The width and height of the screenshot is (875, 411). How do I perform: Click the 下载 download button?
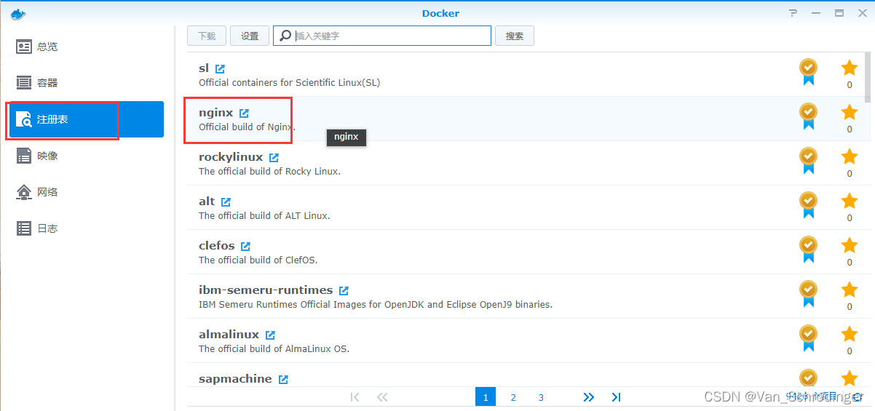(x=207, y=36)
